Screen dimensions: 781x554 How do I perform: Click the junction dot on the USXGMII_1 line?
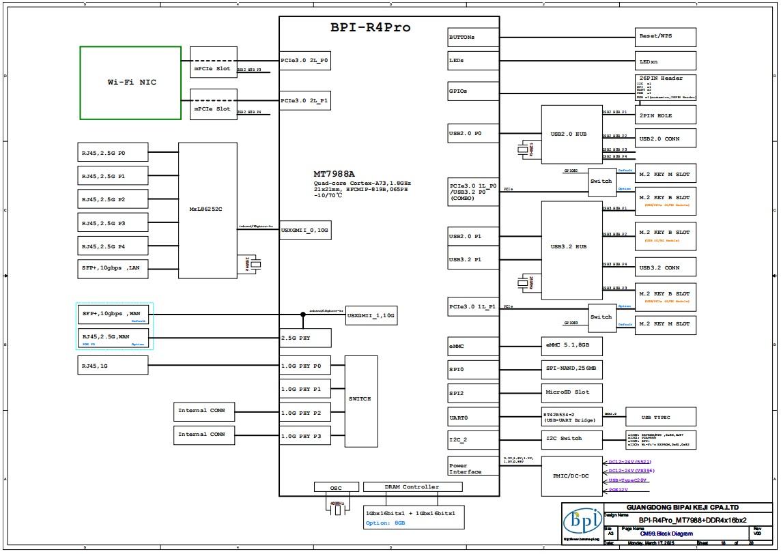[x=303, y=315]
